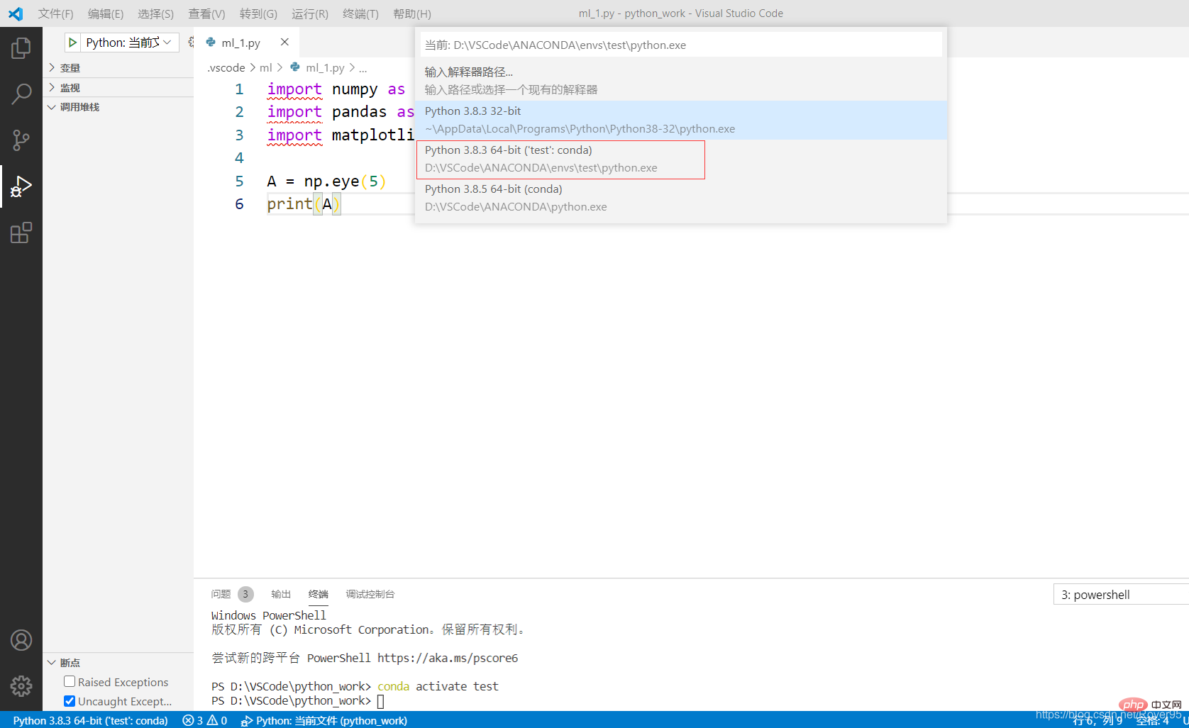This screenshot has width=1189, height=728.
Task: Open the Manage gear icon
Action: click(x=21, y=686)
